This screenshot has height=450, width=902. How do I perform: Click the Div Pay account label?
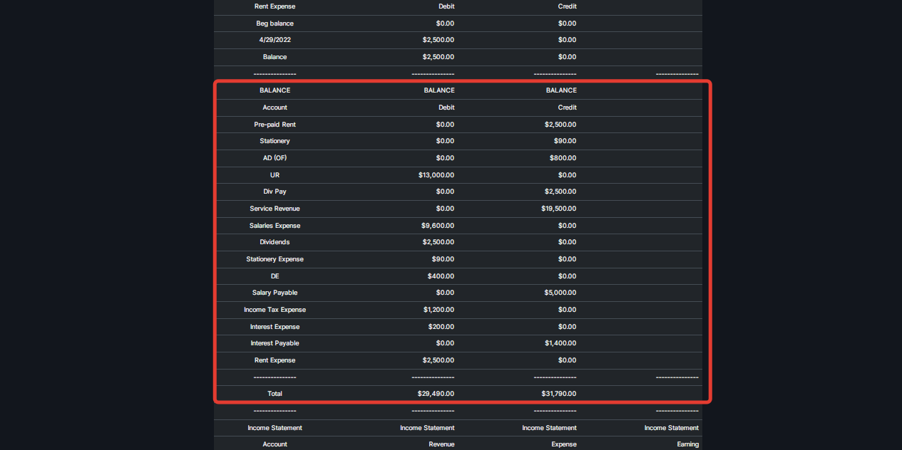click(275, 192)
